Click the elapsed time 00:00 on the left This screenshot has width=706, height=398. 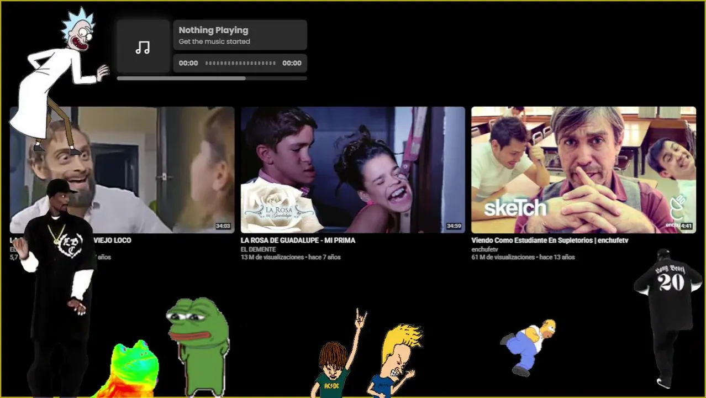point(188,63)
